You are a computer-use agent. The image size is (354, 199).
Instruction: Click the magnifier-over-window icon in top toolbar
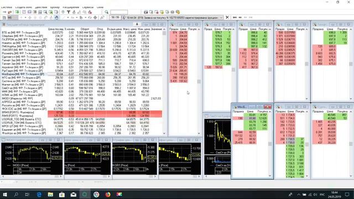click(45, 12)
